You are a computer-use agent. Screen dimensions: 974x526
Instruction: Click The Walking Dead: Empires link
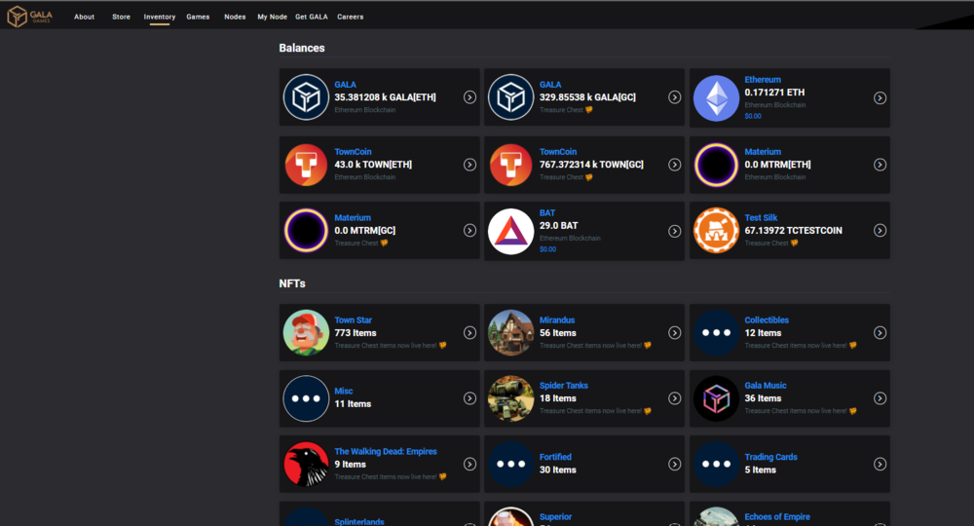coord(385,451)
